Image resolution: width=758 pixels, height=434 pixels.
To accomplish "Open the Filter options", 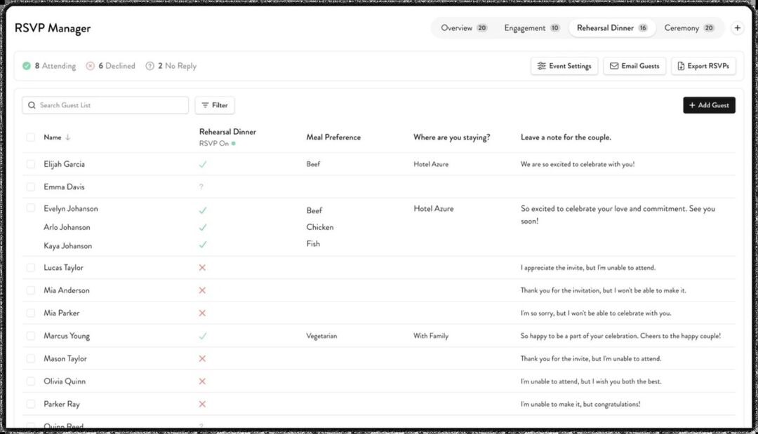I will pos(215,105).
